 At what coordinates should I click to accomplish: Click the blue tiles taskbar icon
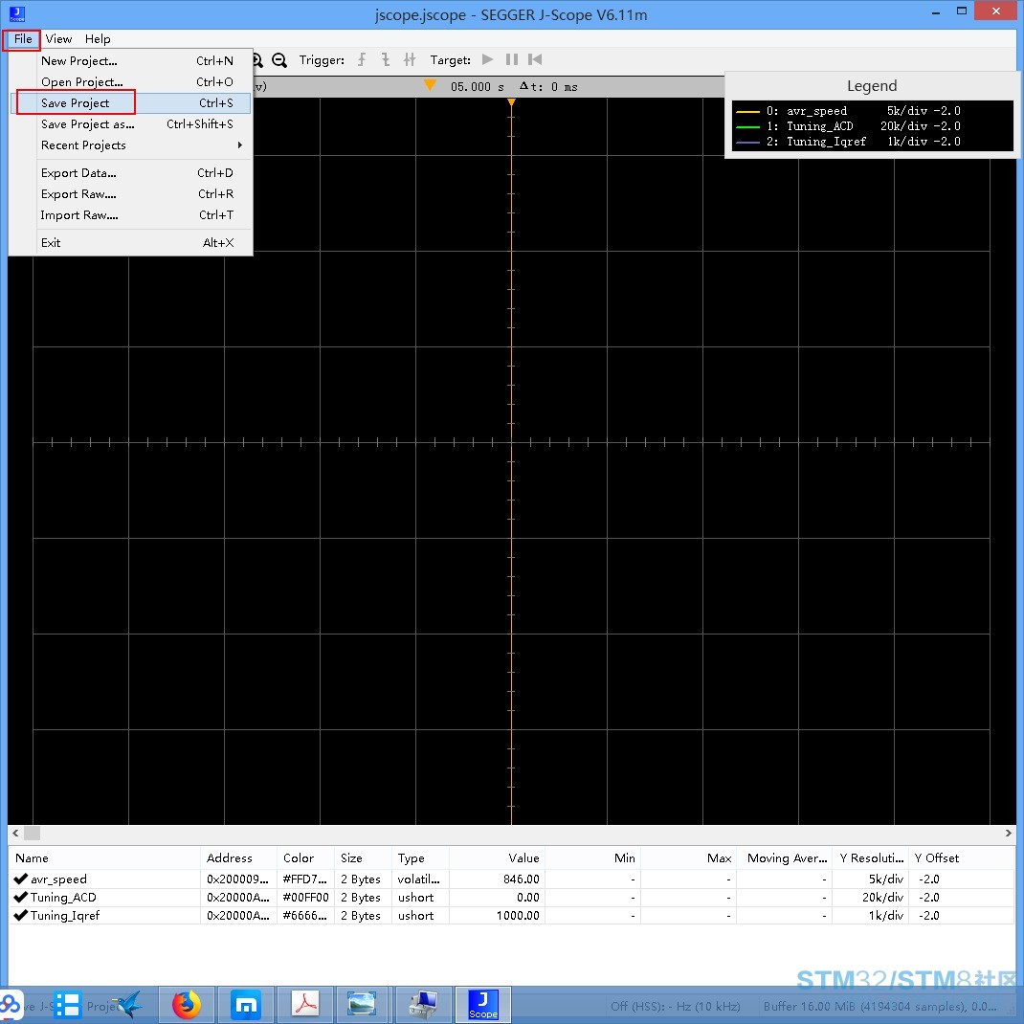coord(67,1005)
